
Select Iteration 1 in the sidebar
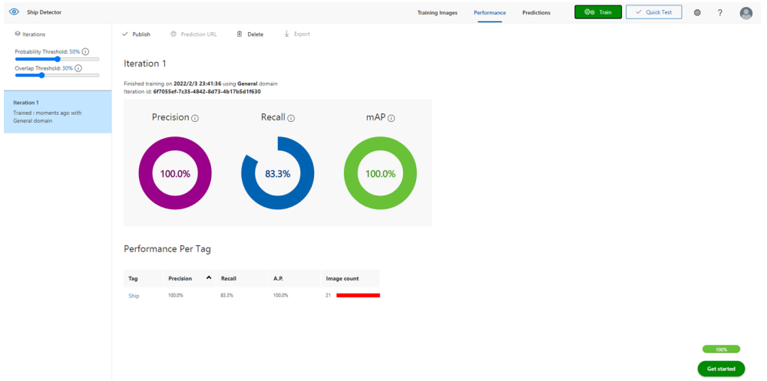58,112
